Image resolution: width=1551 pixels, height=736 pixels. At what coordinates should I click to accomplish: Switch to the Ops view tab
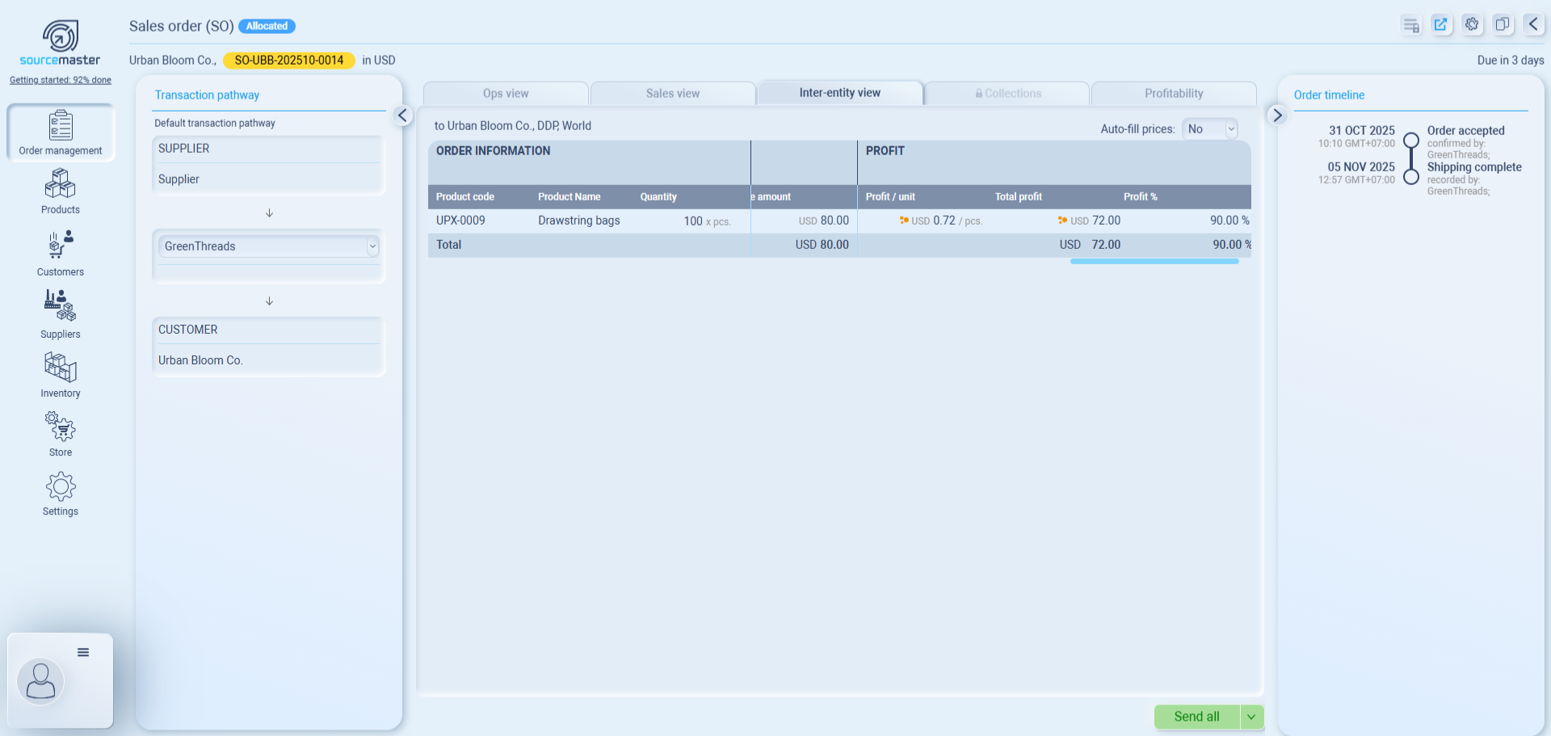(506, 94)
